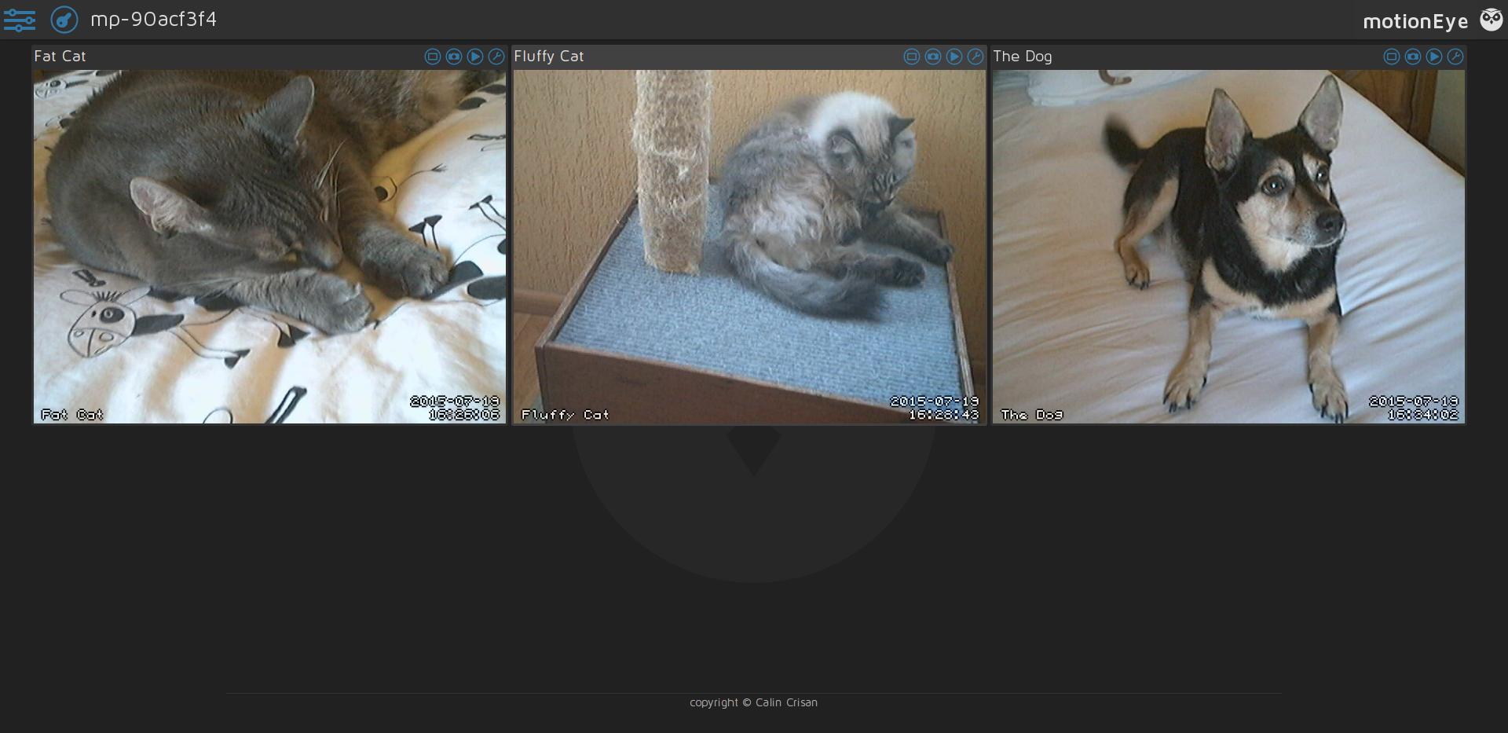1508x733 pixels.
Task: Open Fat Cat camera configuration wrench
Action: (496, 56)
